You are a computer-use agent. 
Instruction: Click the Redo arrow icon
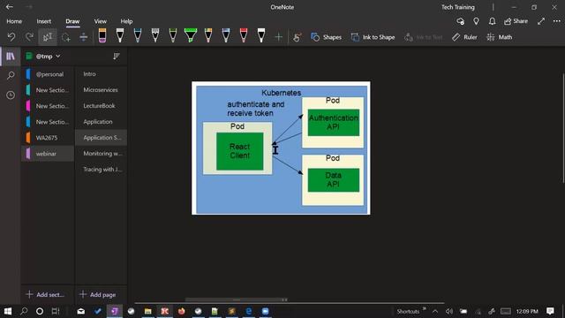pos(29,37)
